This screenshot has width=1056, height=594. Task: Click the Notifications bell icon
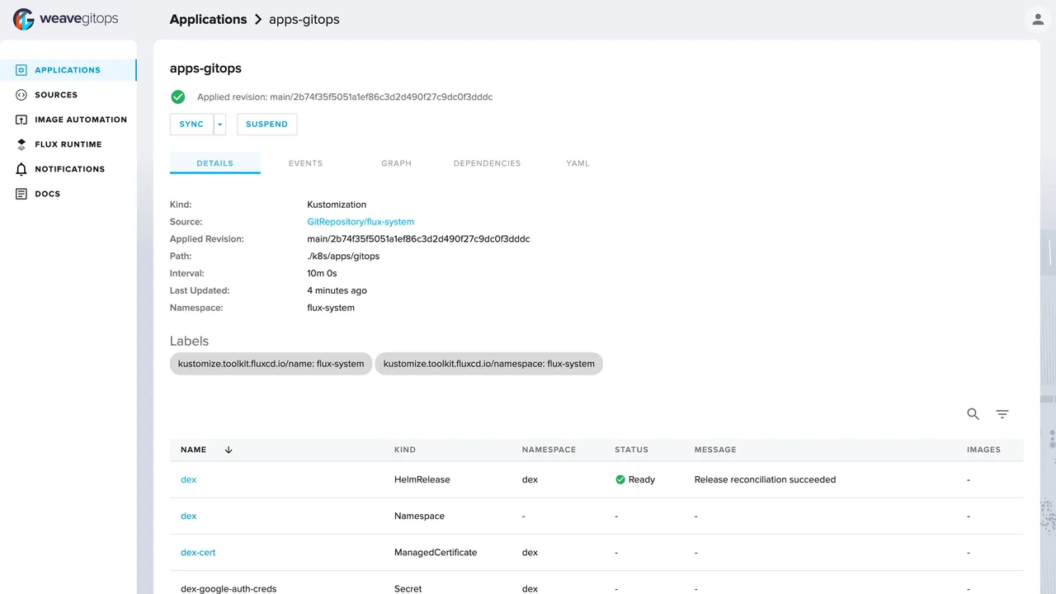[x=21, y=169]
